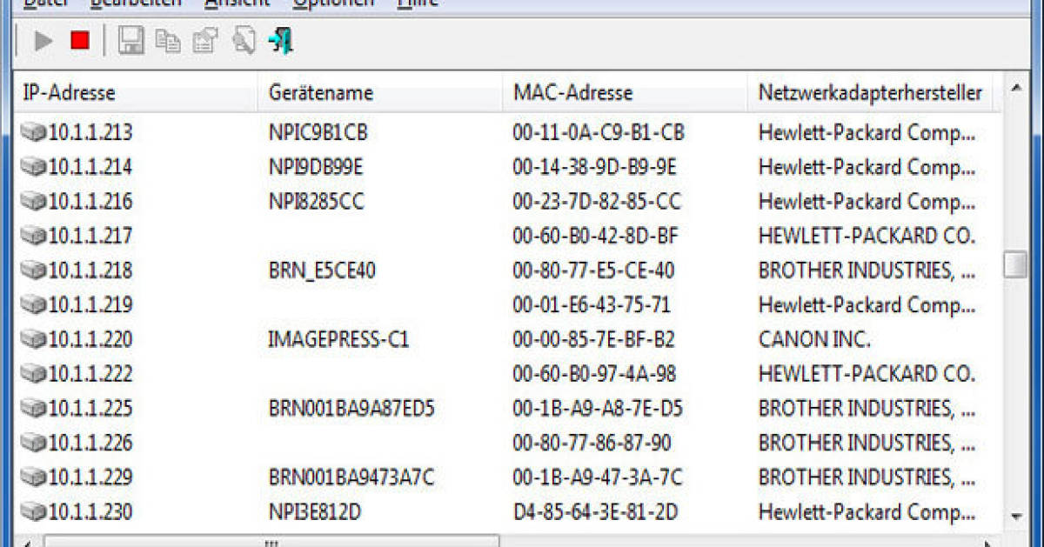The width and height of the screenshot is (1044, 547).
Task: Save the device list via the floppy icon
Action: click(130, 40)
